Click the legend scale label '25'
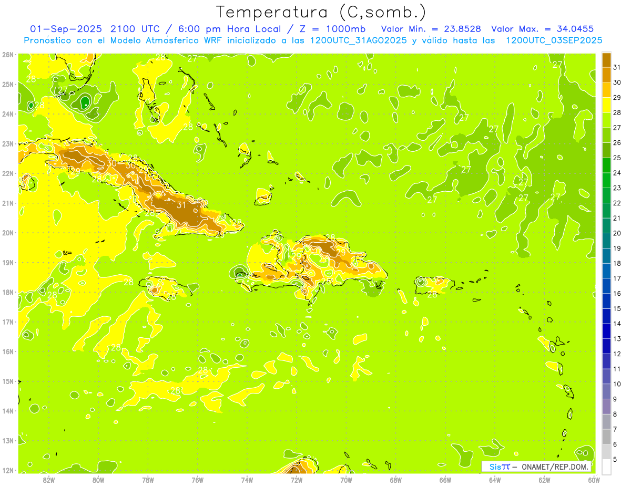 point(617,158)
